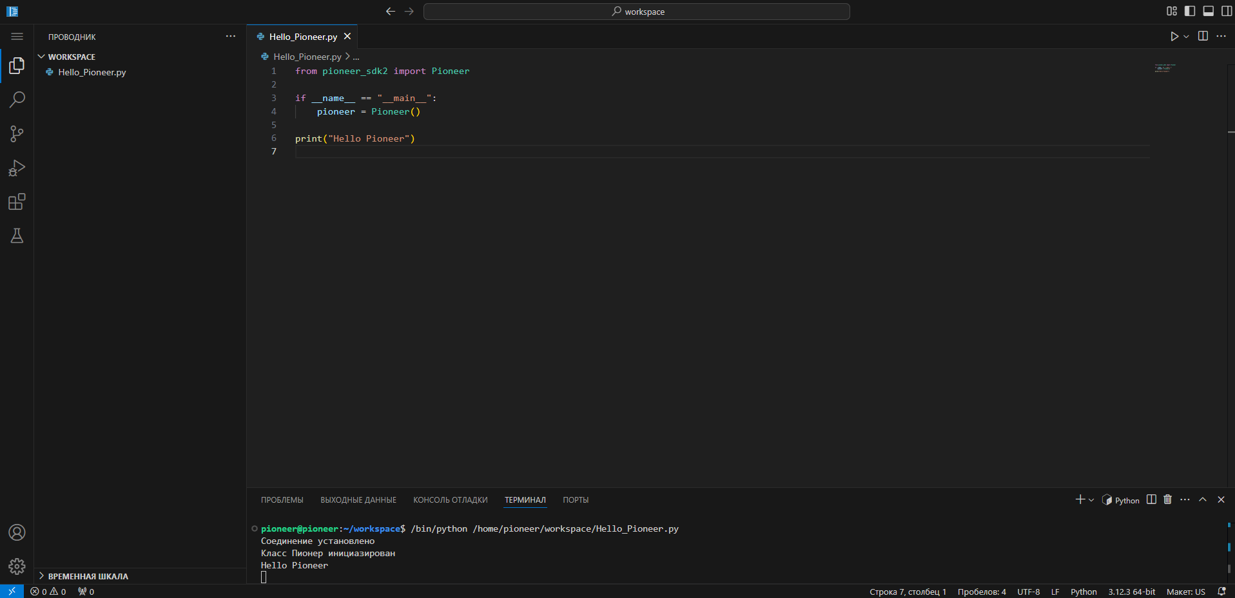The image size is (1235, 598).
Task: Open Run and Debug view
Action: tap(17, 168)
